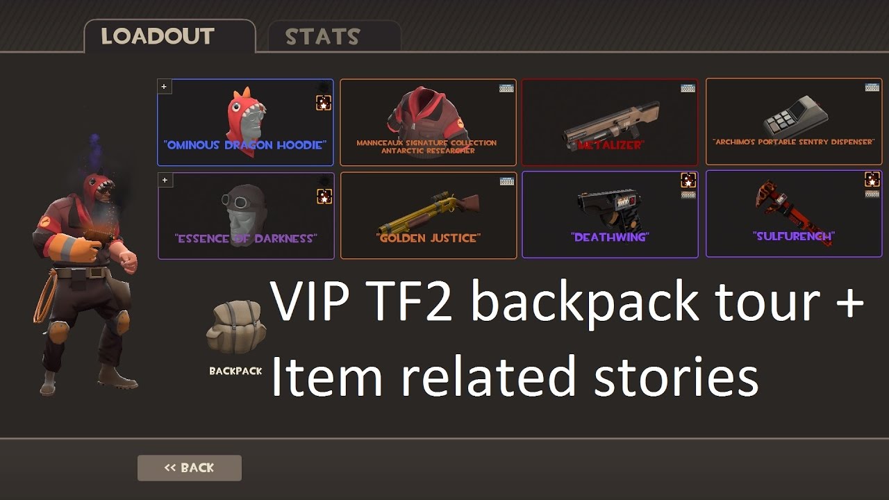The image size is (889, 500).
Task: Expand plus icon on Ominous Dragon Hoodie
Action: 165,87
